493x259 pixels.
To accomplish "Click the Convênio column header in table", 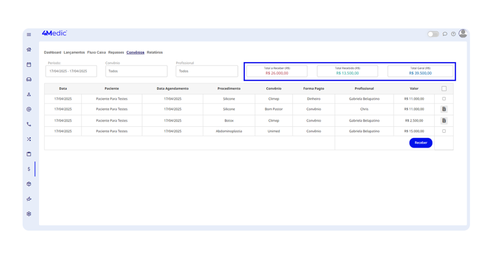I will [x=273, y=89].
